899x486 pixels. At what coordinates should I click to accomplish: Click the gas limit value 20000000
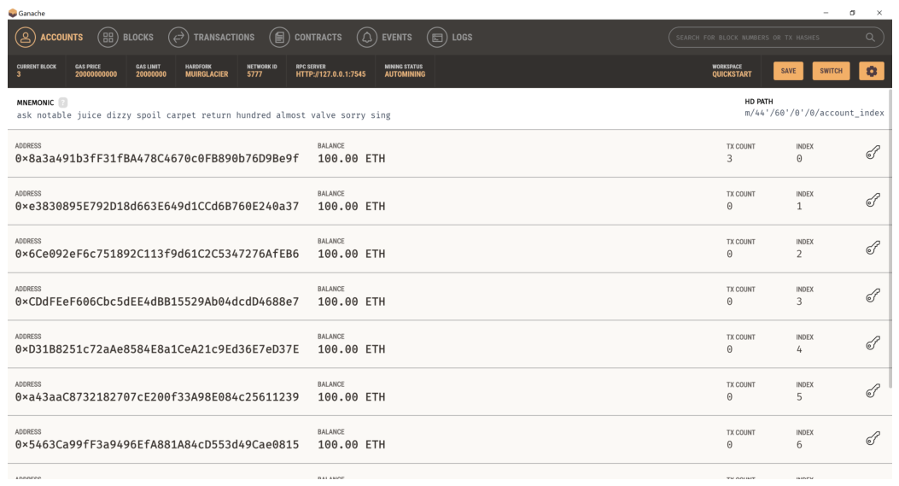pos(151,74)
